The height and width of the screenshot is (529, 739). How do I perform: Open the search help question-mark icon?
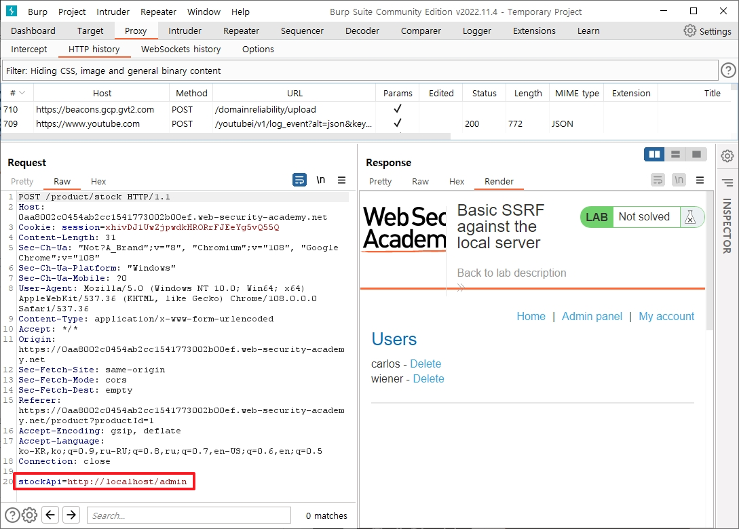tap(12, 515)
